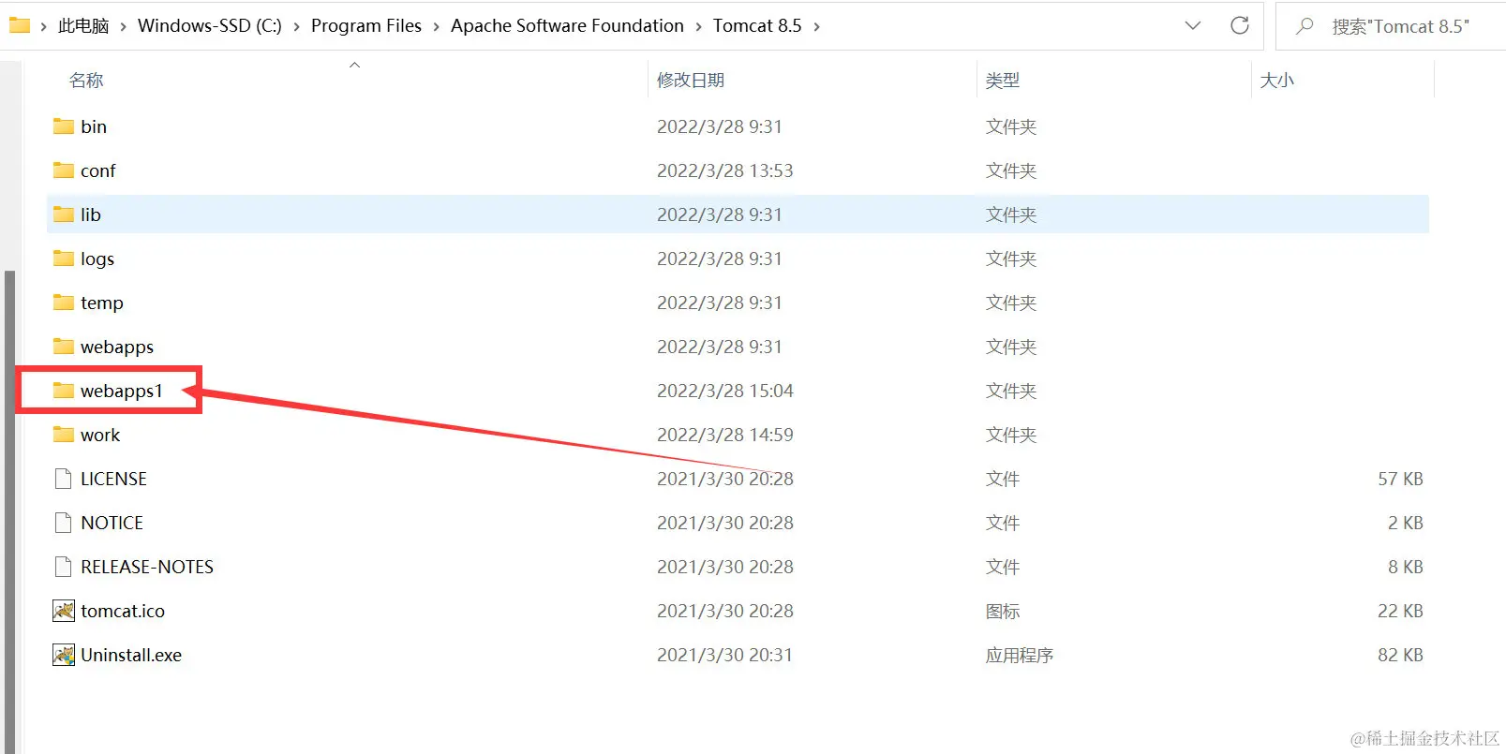Select the logs folder name

(x=97, y=259)
